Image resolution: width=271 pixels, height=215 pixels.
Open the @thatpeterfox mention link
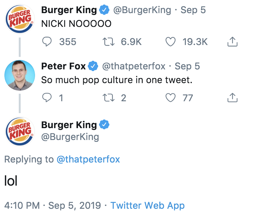[88, 159]
